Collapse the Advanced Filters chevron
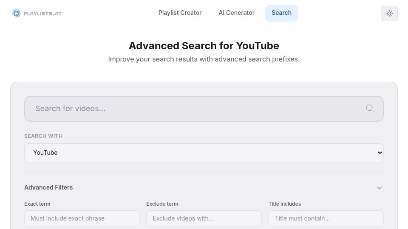Viewport: 408px width, 229px height. point(380,188)
